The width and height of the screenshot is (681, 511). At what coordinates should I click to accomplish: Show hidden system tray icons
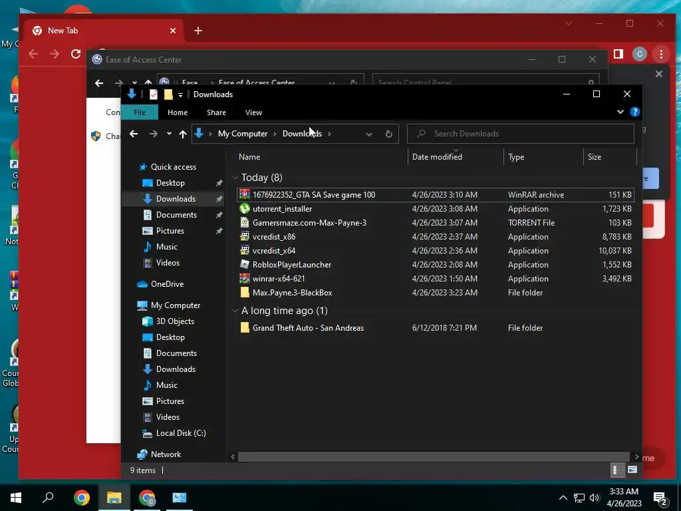[x=563, y=498]
